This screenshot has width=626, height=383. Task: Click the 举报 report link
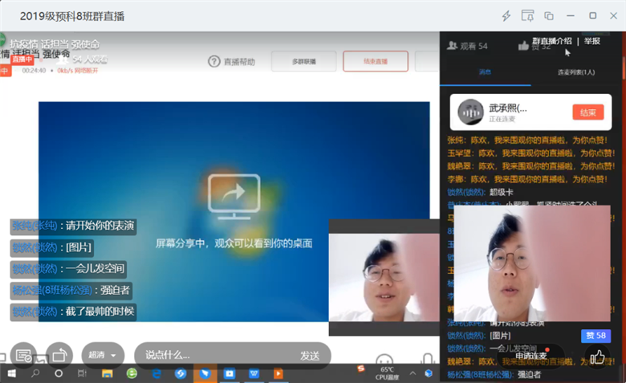pyautogui.click(x=592, y=41)
